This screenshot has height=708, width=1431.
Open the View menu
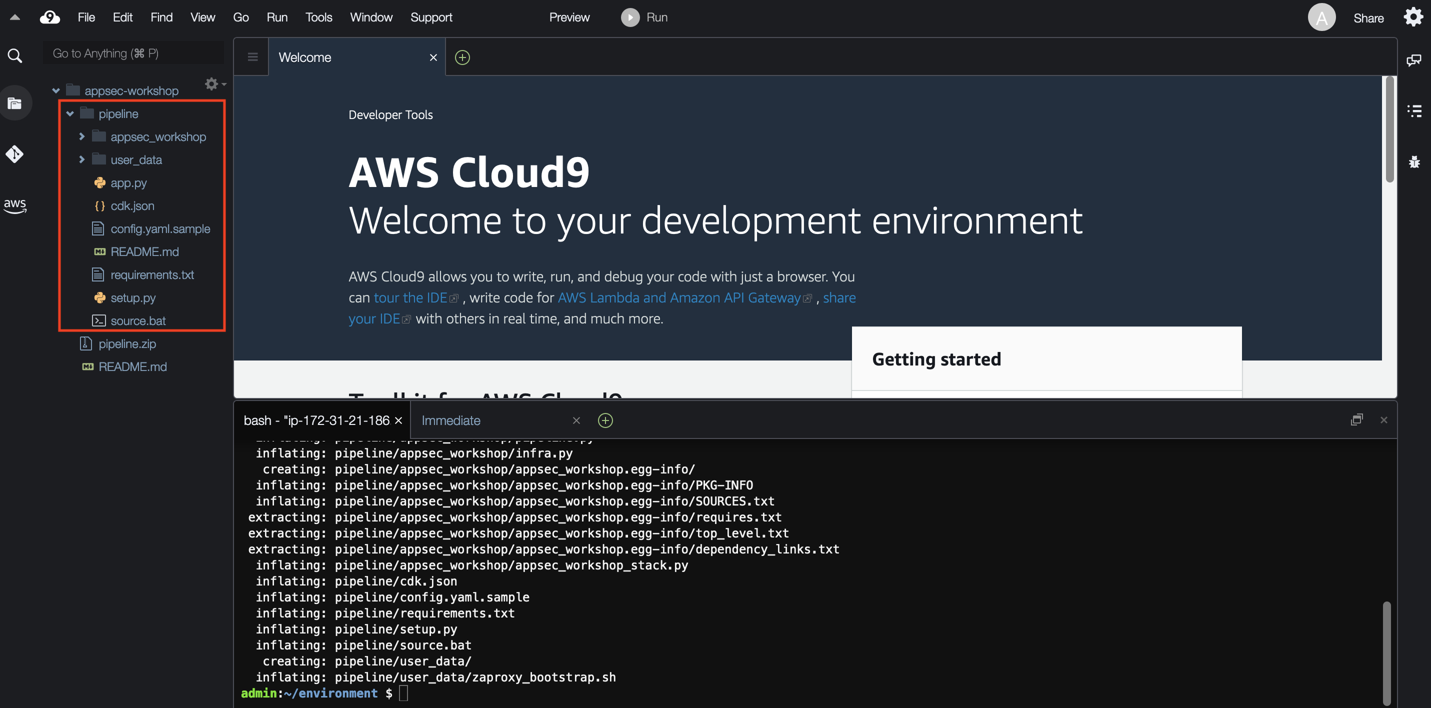point(202,17)
